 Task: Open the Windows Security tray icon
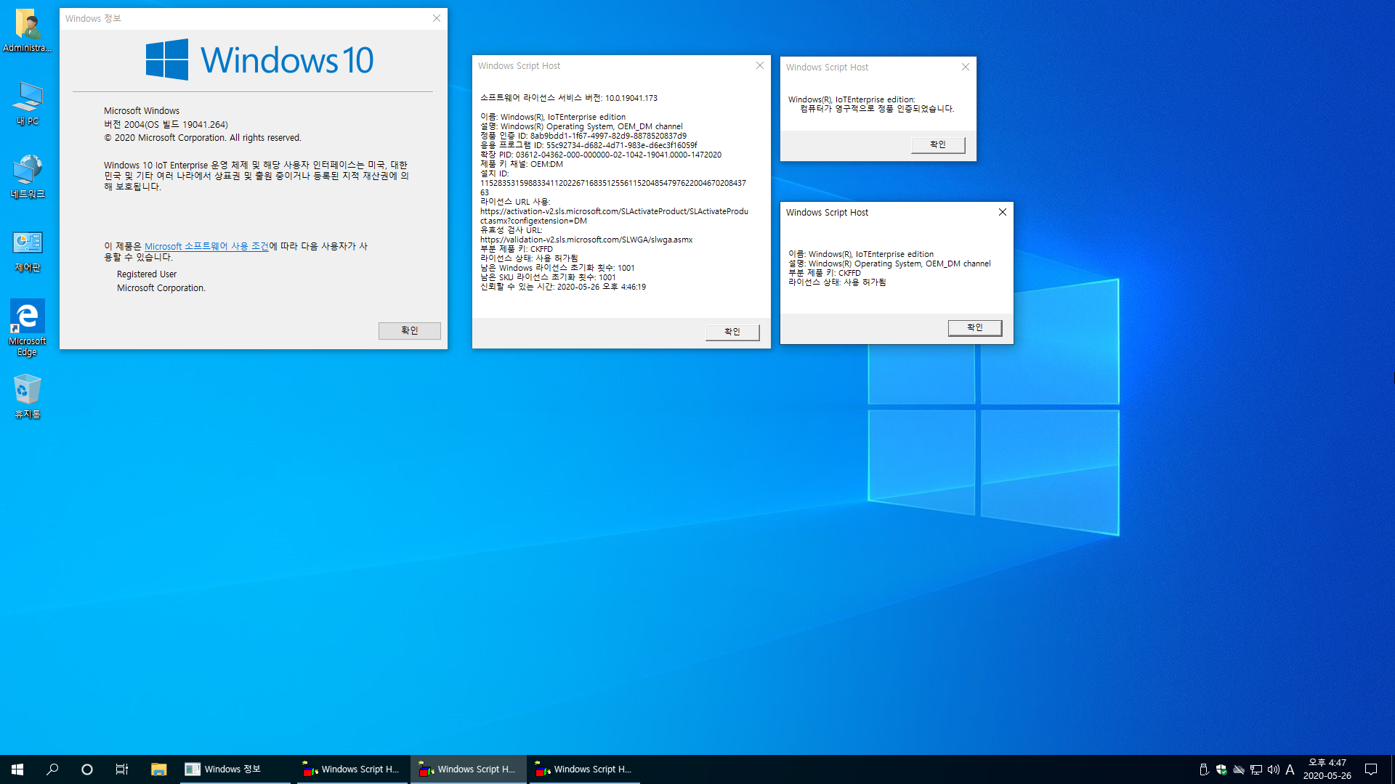(1221, 769)
